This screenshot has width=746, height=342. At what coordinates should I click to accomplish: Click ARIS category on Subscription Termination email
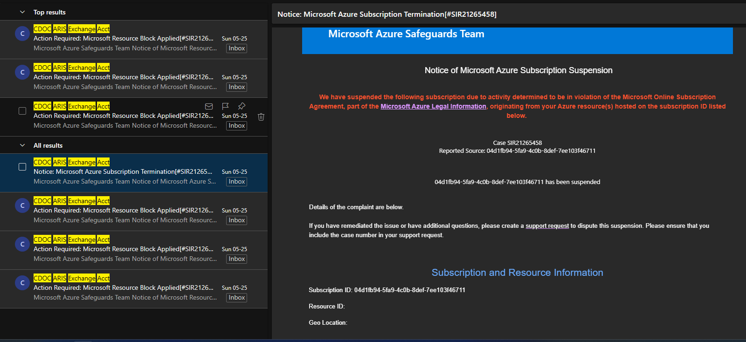click(x=60, y=162)
